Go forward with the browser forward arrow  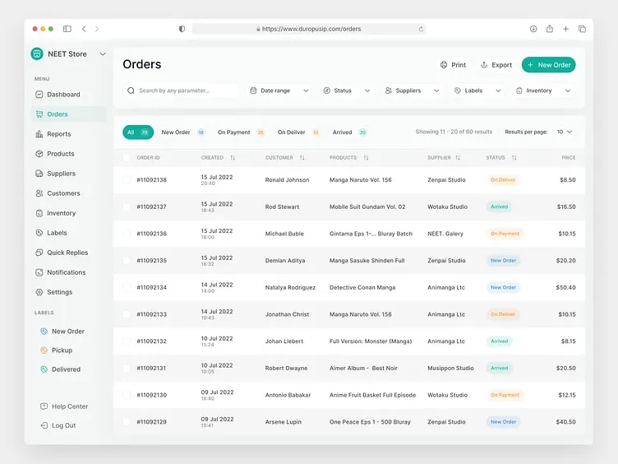pyautogui.click(x=97, y=29)
